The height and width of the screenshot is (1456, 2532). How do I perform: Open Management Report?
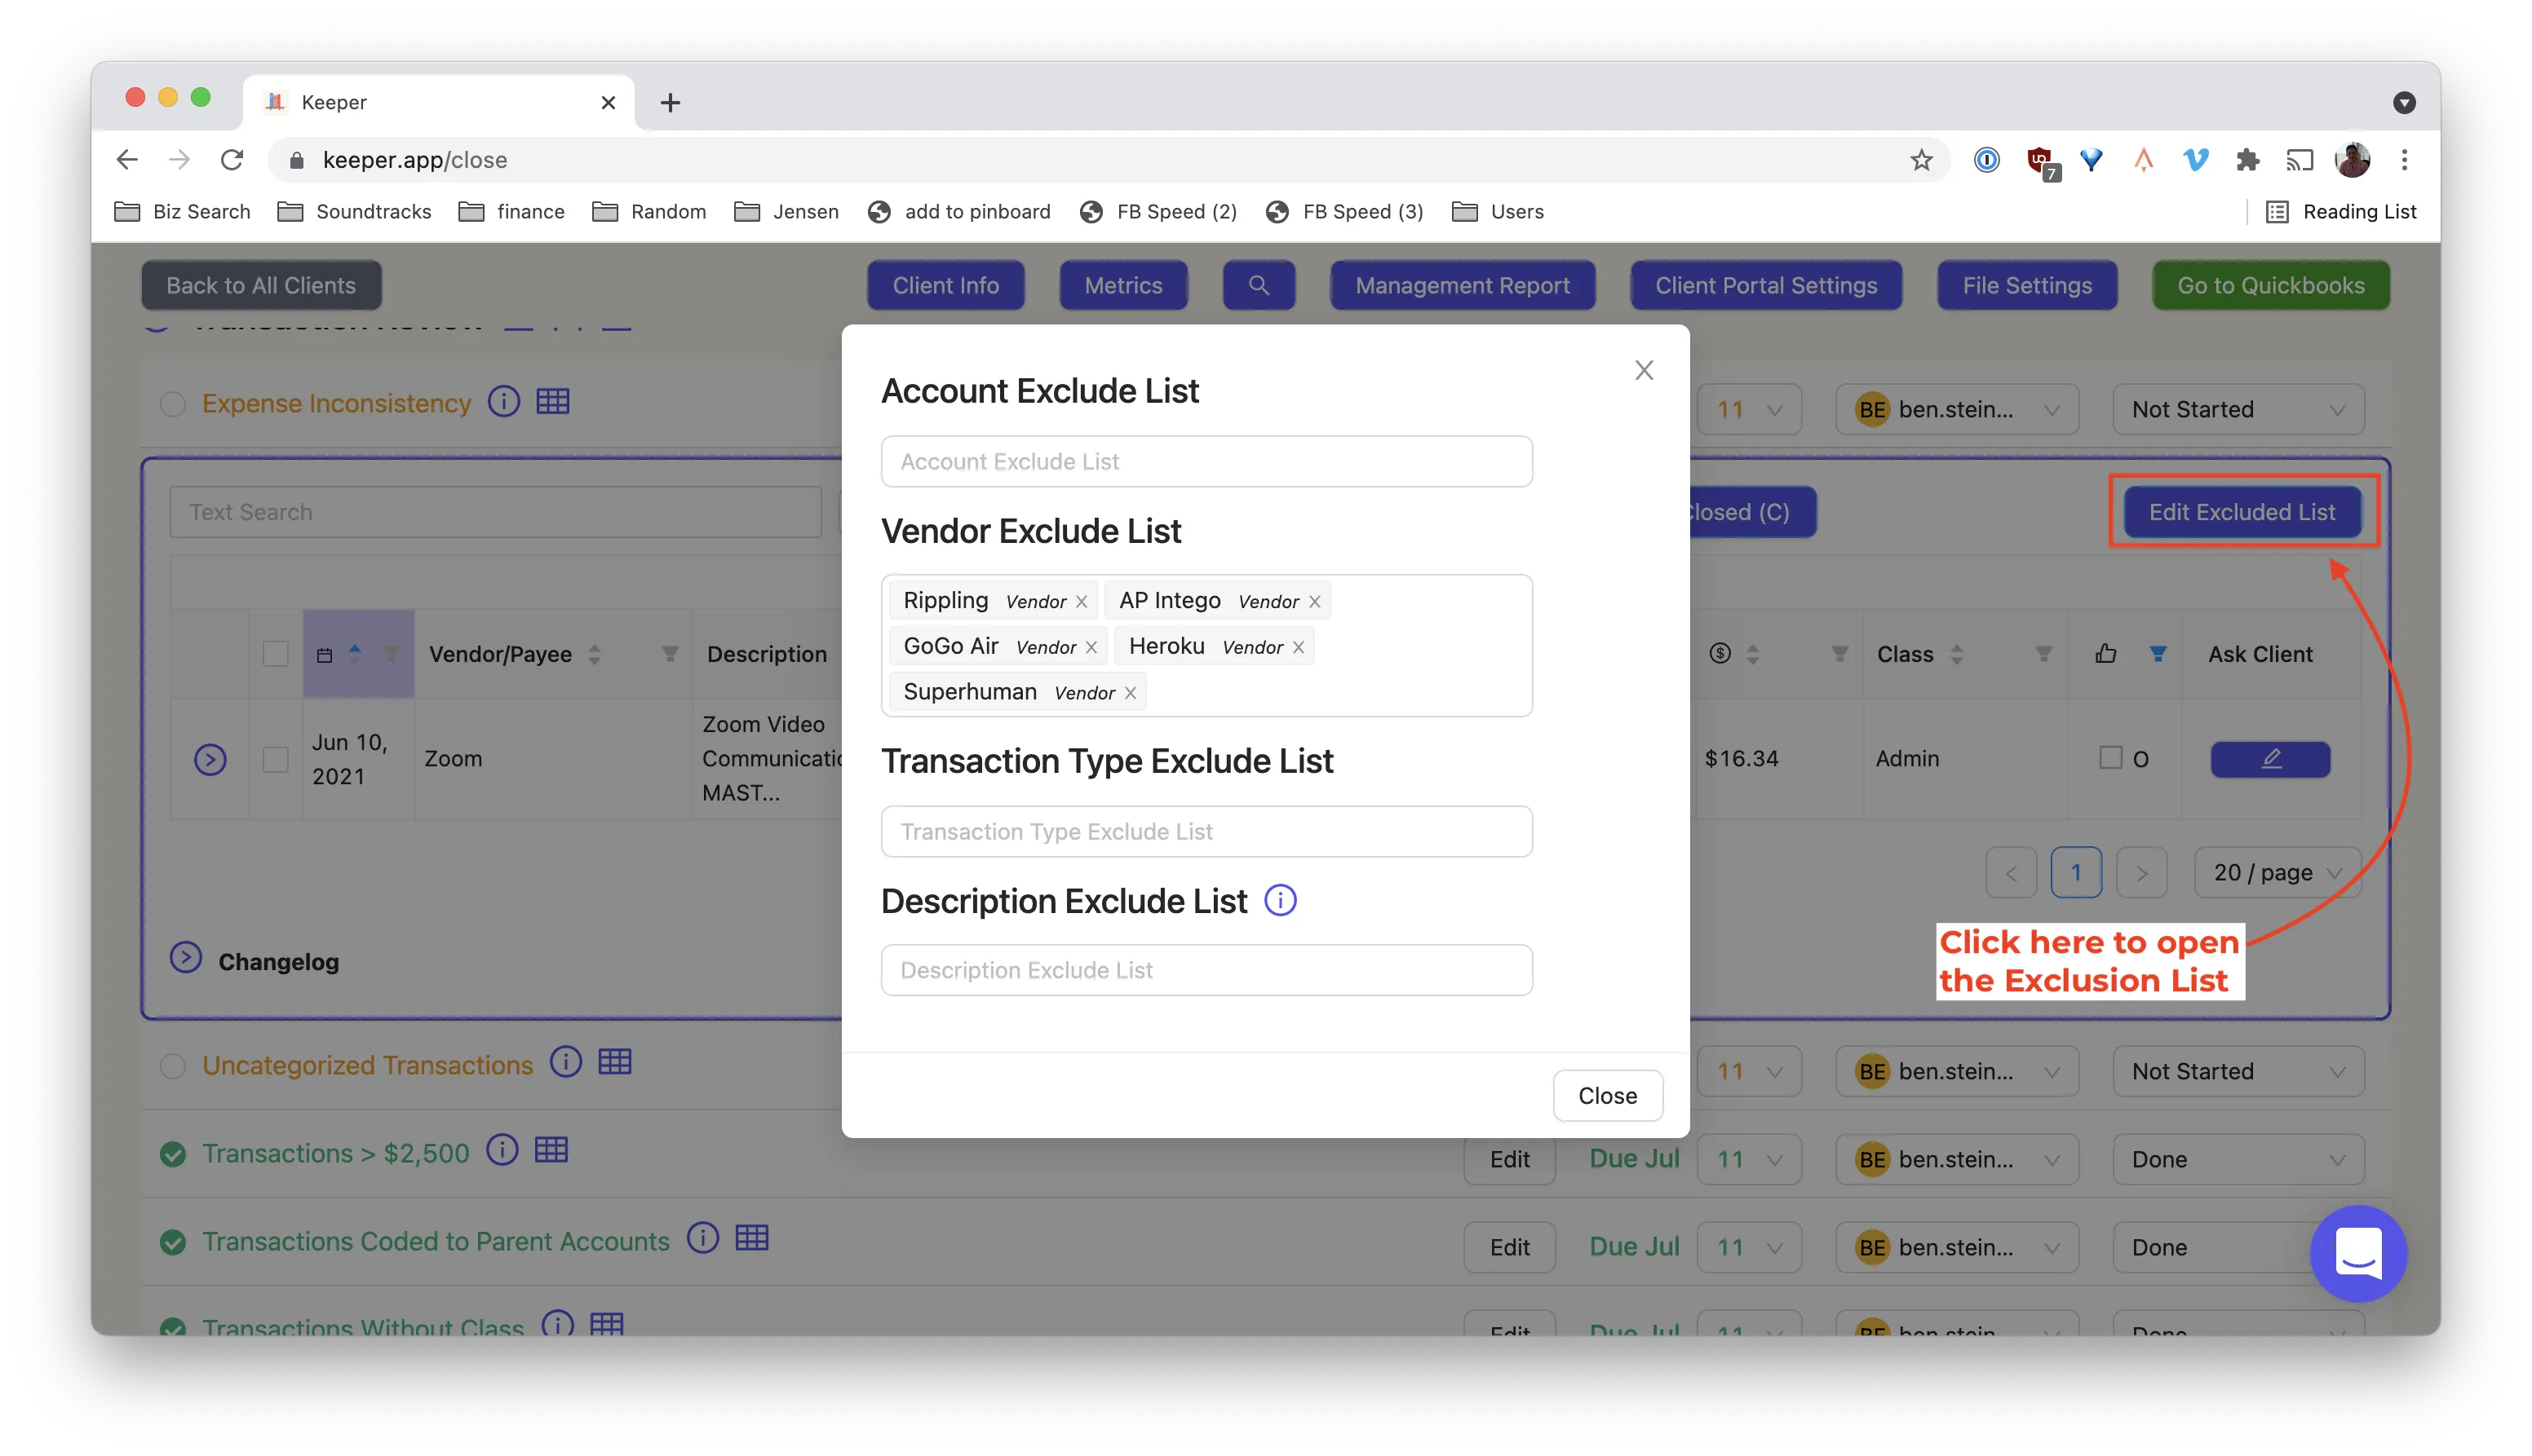tap(1462, 286)
